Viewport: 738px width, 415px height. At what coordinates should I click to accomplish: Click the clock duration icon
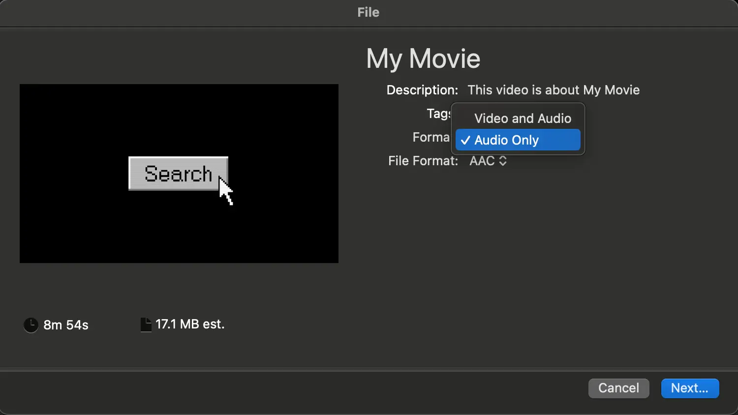[x=31, y=325]
